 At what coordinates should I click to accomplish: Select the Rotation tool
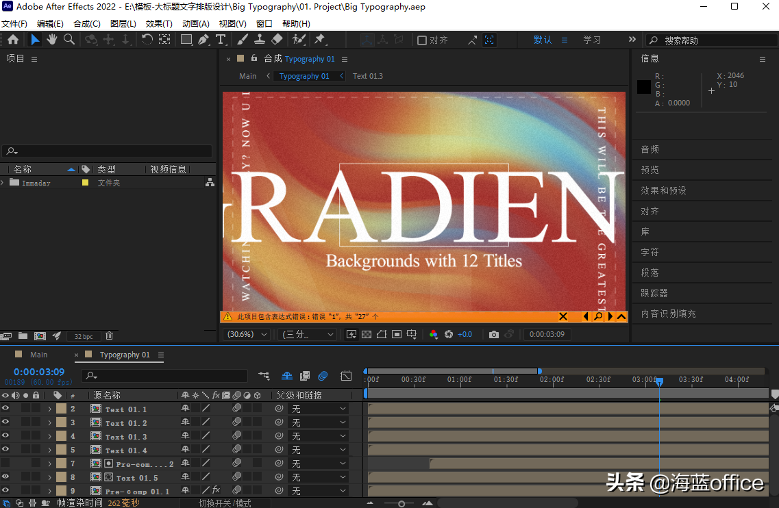(x=147, y=40)
